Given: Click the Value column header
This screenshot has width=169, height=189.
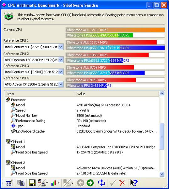Looking at the screenshot, I should pyautogui.click(x=117, y=94).
